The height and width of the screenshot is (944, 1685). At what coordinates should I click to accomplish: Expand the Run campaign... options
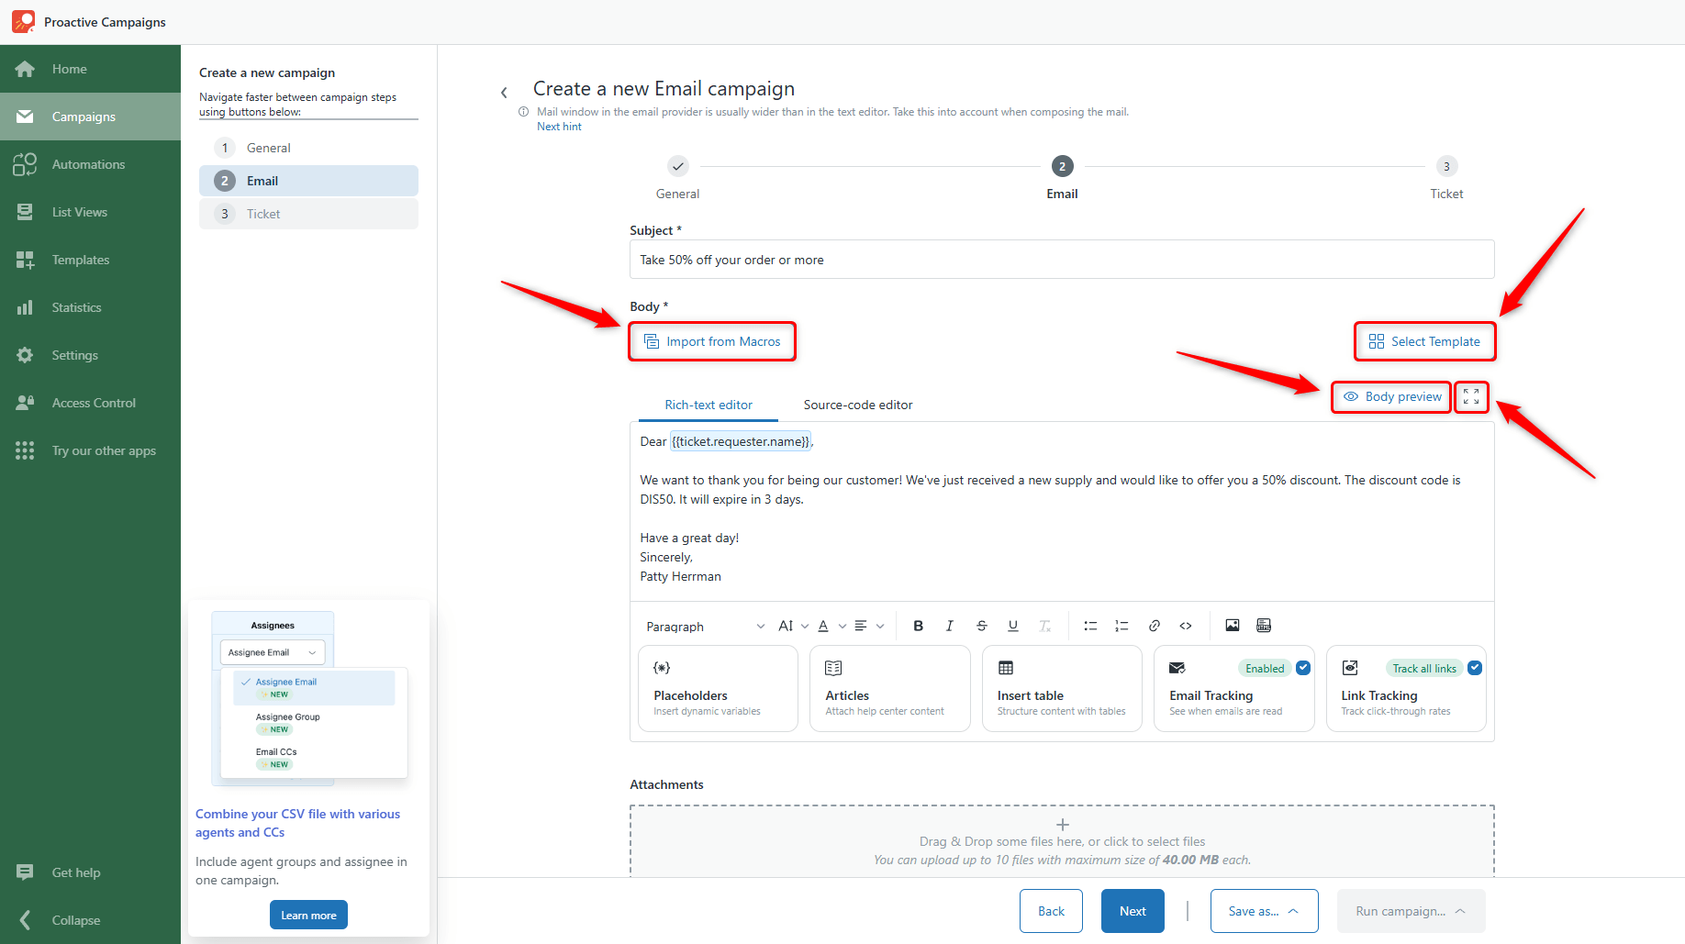tap(1411, 911)
